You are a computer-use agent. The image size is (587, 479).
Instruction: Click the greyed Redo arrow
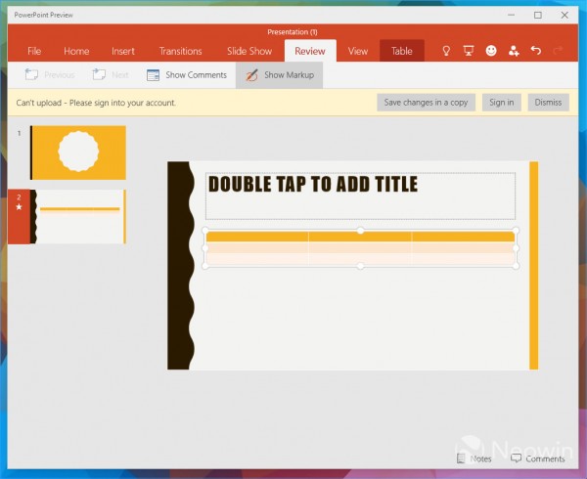coord(559,50)
